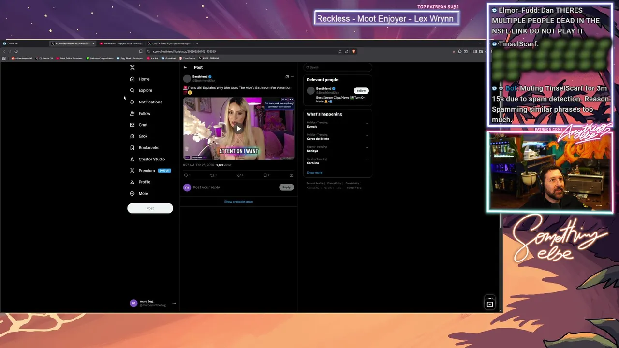Open options menu for Noriega trend

click(367, 147)
